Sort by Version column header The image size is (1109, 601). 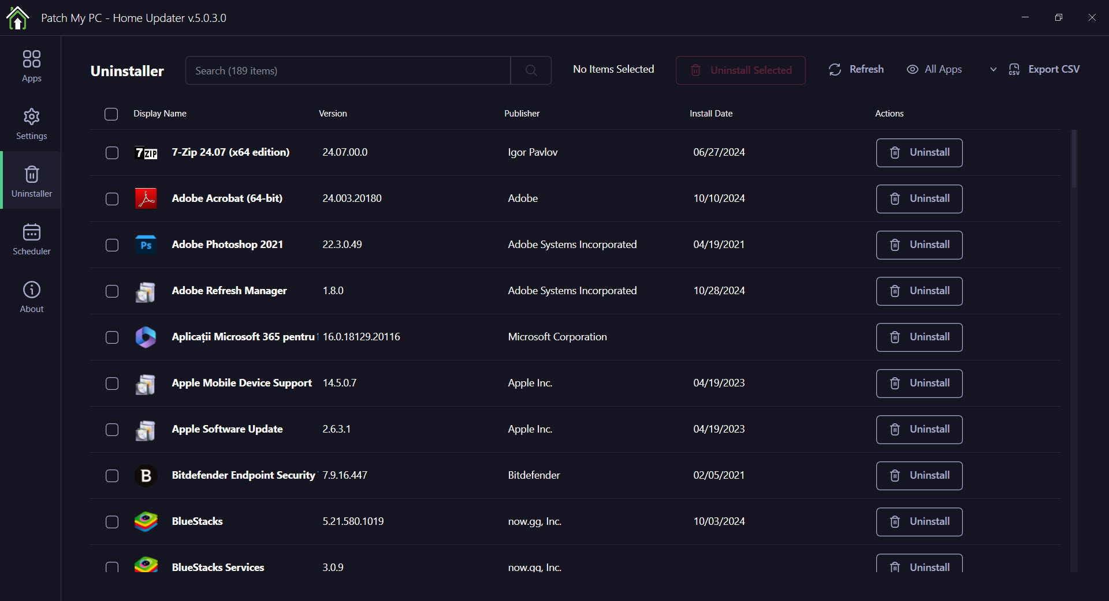pyautogui.click(x=333, y=114)
